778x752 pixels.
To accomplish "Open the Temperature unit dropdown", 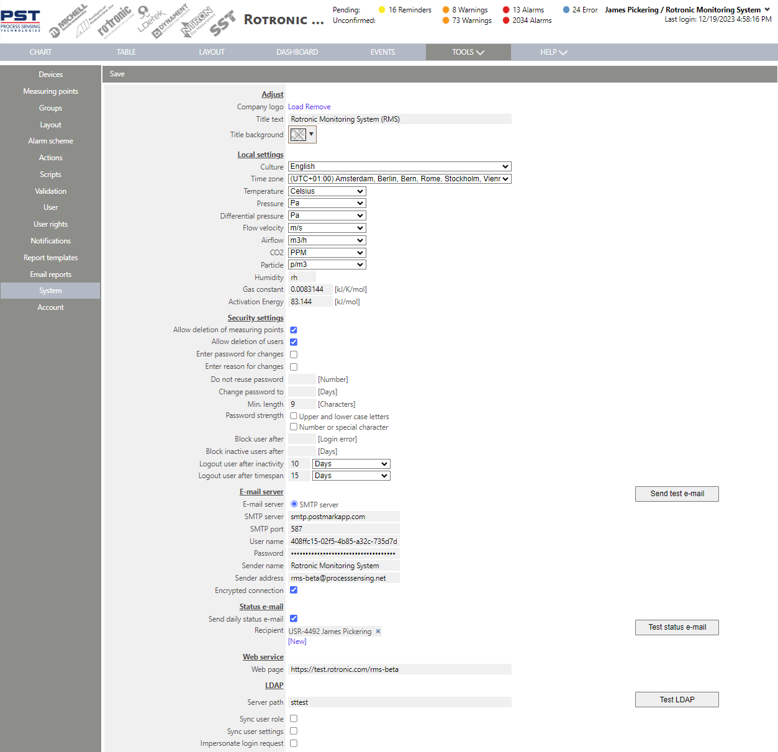I will (x=327, y=191).
